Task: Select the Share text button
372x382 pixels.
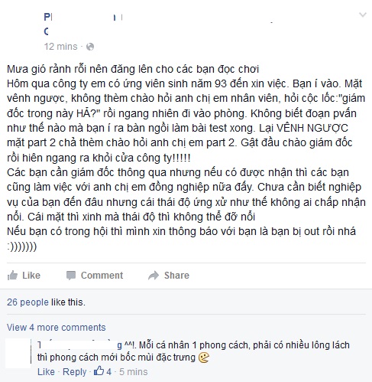Action: click(x=176, y=276)
